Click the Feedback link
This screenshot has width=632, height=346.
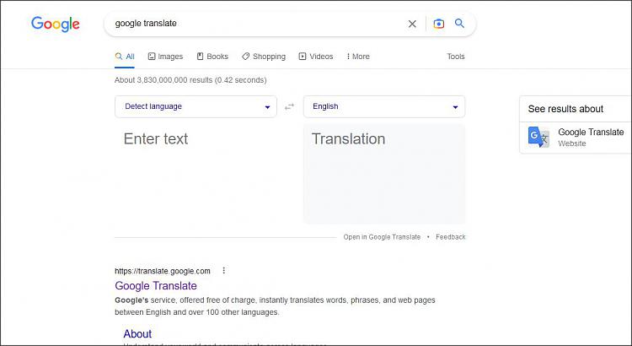click(451, 237)
